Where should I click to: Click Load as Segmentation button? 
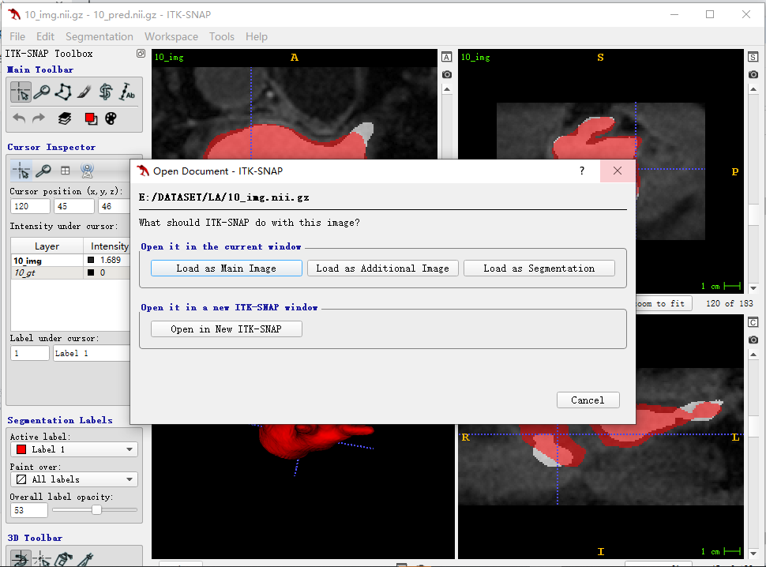539,268
